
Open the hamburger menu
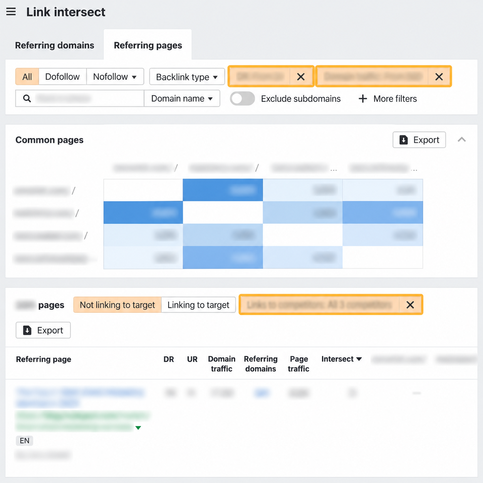[11, 12]
